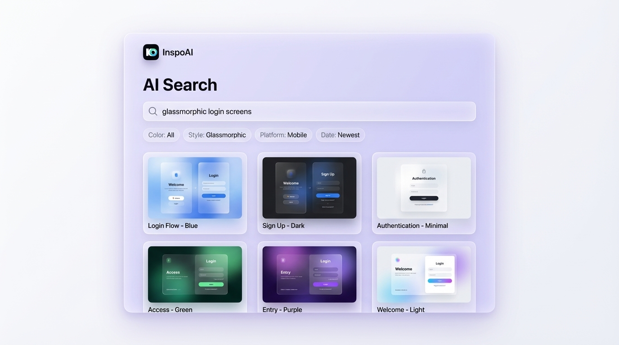Click the Sign Up - Dark thumbnail
Viewport: 619px width, 345px height.
click(309, 188)
